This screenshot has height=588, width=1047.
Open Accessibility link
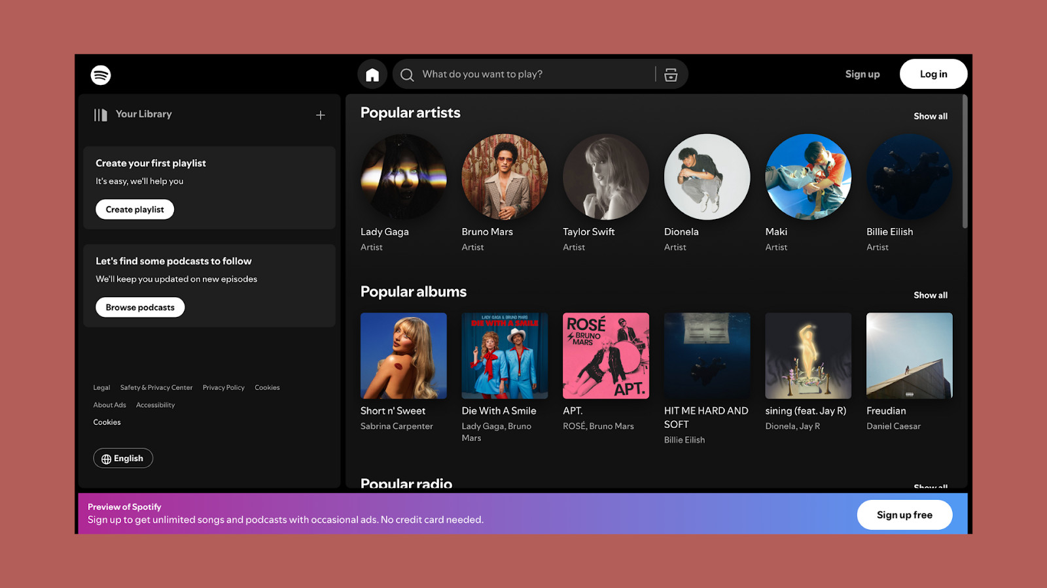(x=155, y=405)
